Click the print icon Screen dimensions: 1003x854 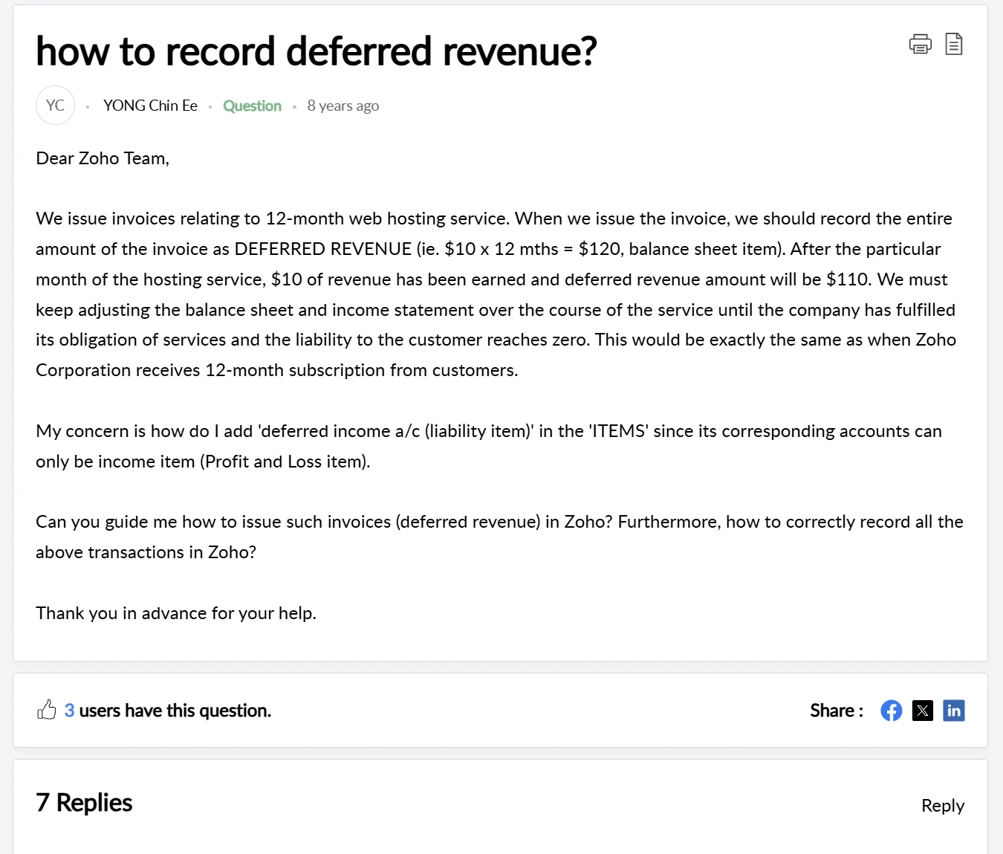(x=920, y=45)
